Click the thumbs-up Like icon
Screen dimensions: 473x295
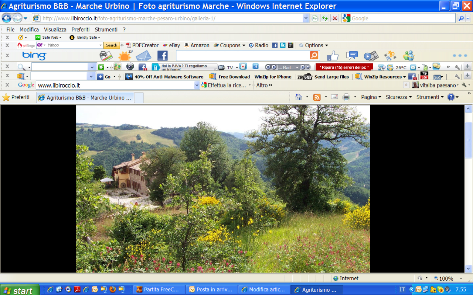(333, 56)
